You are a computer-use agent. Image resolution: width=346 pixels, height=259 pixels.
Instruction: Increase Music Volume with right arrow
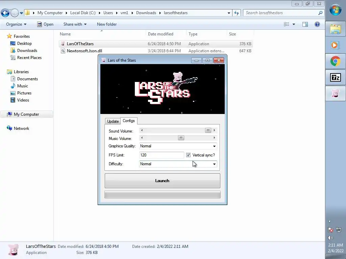click(x=214, y=138)
